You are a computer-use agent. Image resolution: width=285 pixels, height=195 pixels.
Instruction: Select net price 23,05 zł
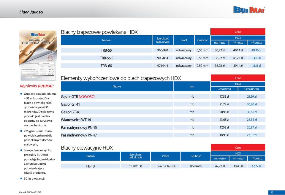224,120
